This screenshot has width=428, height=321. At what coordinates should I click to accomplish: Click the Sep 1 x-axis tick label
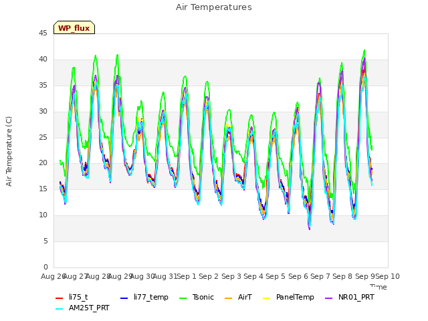coord(187,276)
